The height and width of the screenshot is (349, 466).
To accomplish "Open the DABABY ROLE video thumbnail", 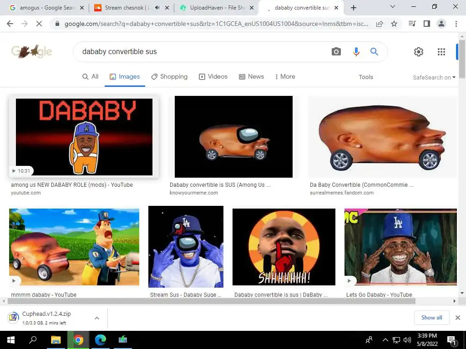I will 84,137.
